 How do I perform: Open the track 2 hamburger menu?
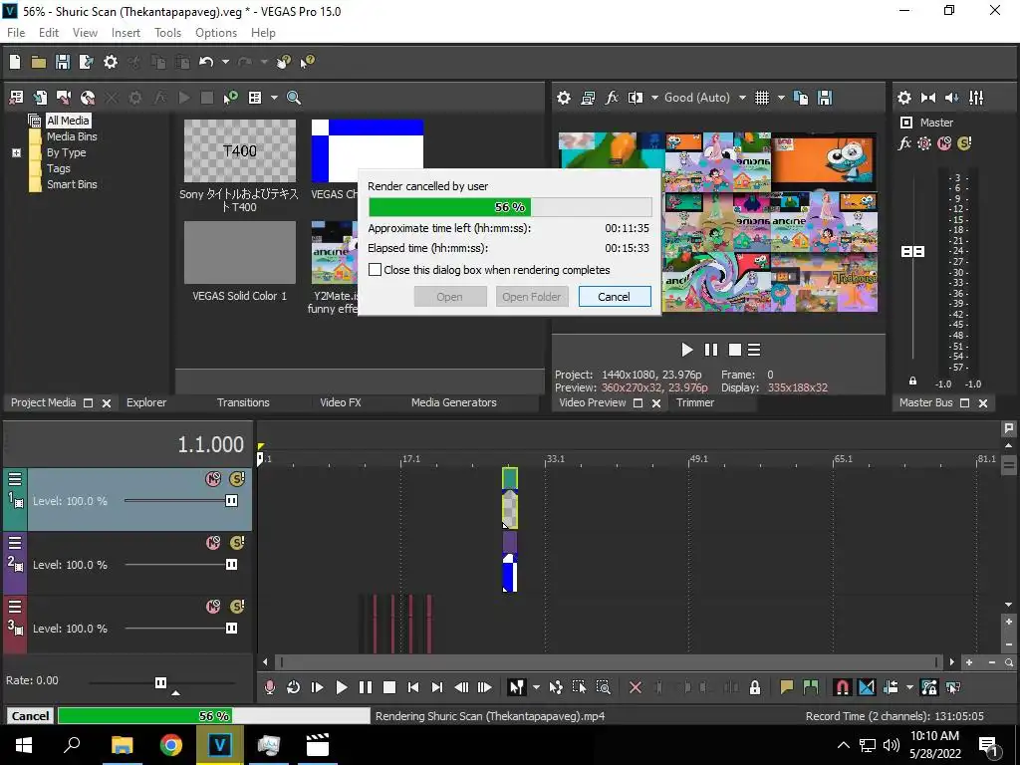(x=15, y=543)
